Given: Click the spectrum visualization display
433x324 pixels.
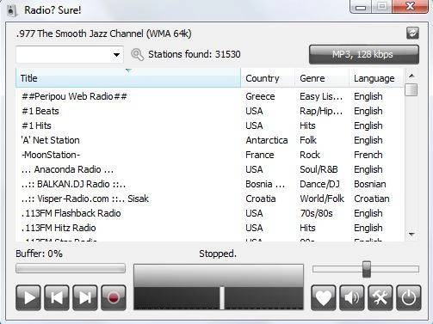Looking at the screenshot, I should pyautogui.click(x=219, y=287).
